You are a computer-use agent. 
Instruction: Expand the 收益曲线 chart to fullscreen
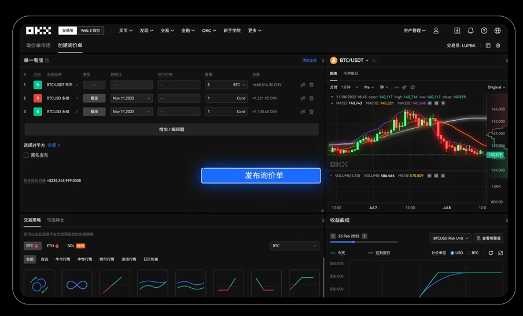[x=500, y=253]
